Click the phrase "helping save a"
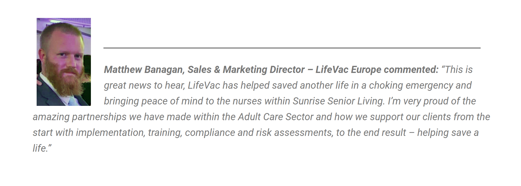521x186 pixels. tap(448, 133)
